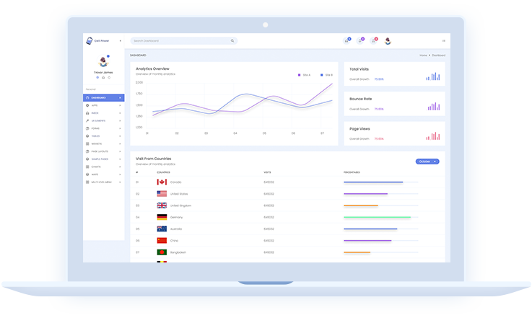The width and height of the screenshot is (532, 318).
Task: Click the magnifier icon in search bar
Action: pyautogui.click(x=232, y=41)
